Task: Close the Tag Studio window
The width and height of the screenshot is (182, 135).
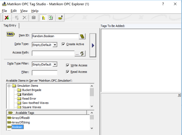Action: tap(175, 4)
